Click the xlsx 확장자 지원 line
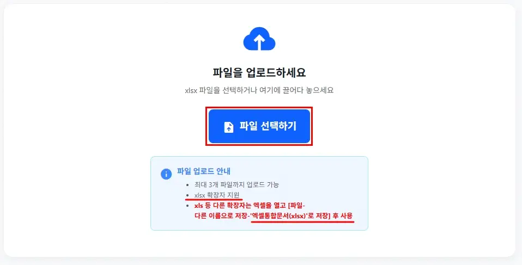This screenshot has height=265, width=522. click(x=217, y=195)
